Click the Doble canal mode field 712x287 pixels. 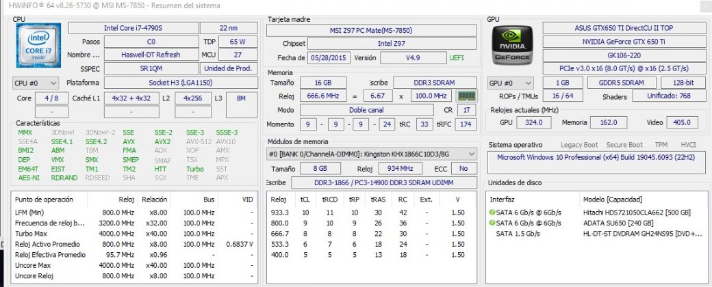point(366,110)
